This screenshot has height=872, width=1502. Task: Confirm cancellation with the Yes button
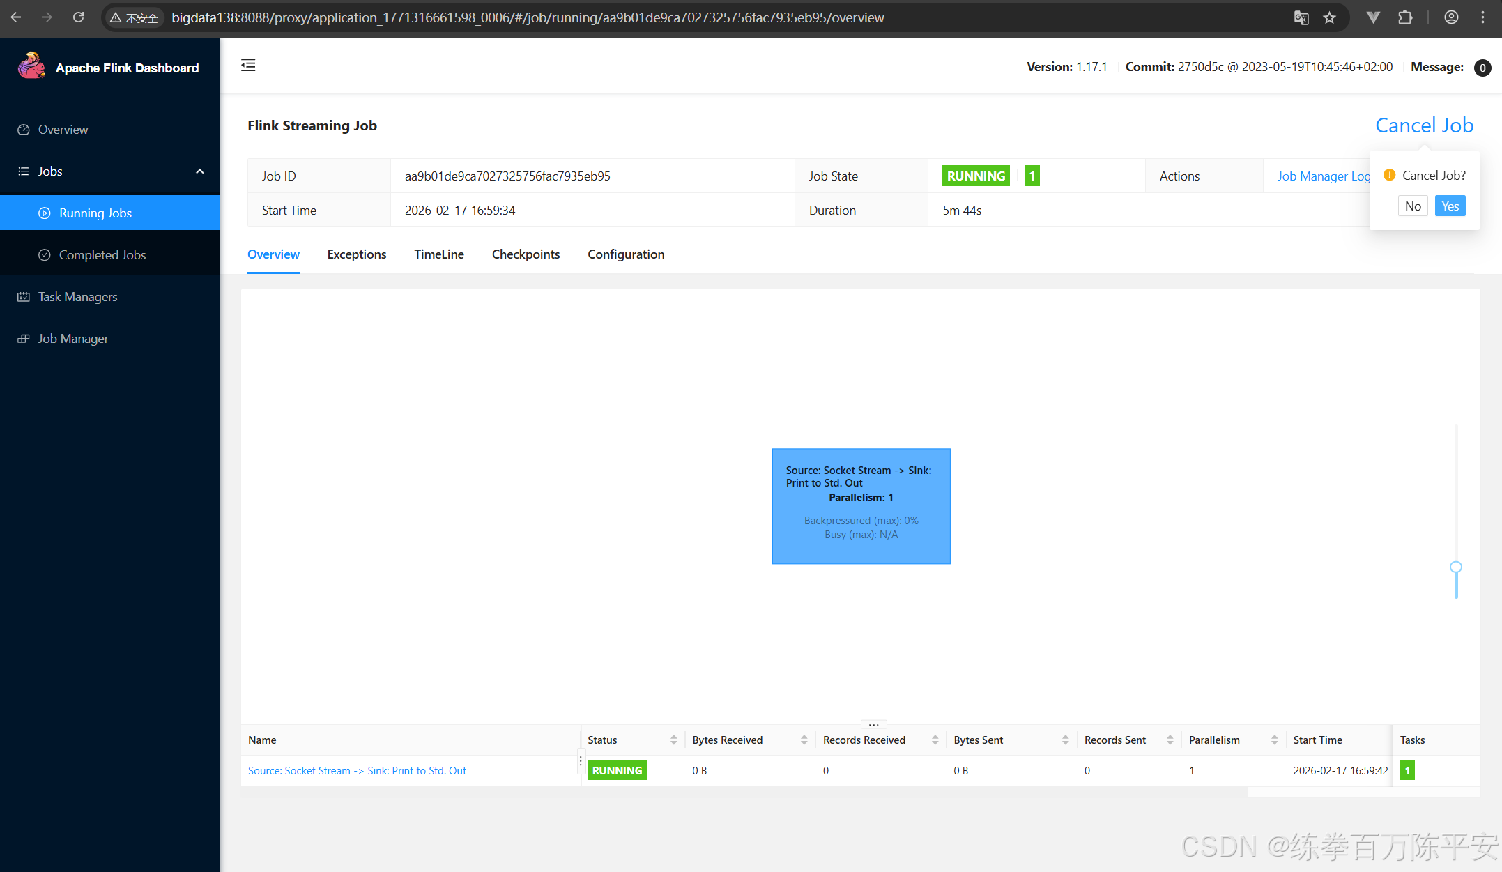[x=1450, y=206]
